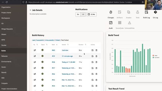Open build log for build #59

pyautogui.click(x=92, y=56)
